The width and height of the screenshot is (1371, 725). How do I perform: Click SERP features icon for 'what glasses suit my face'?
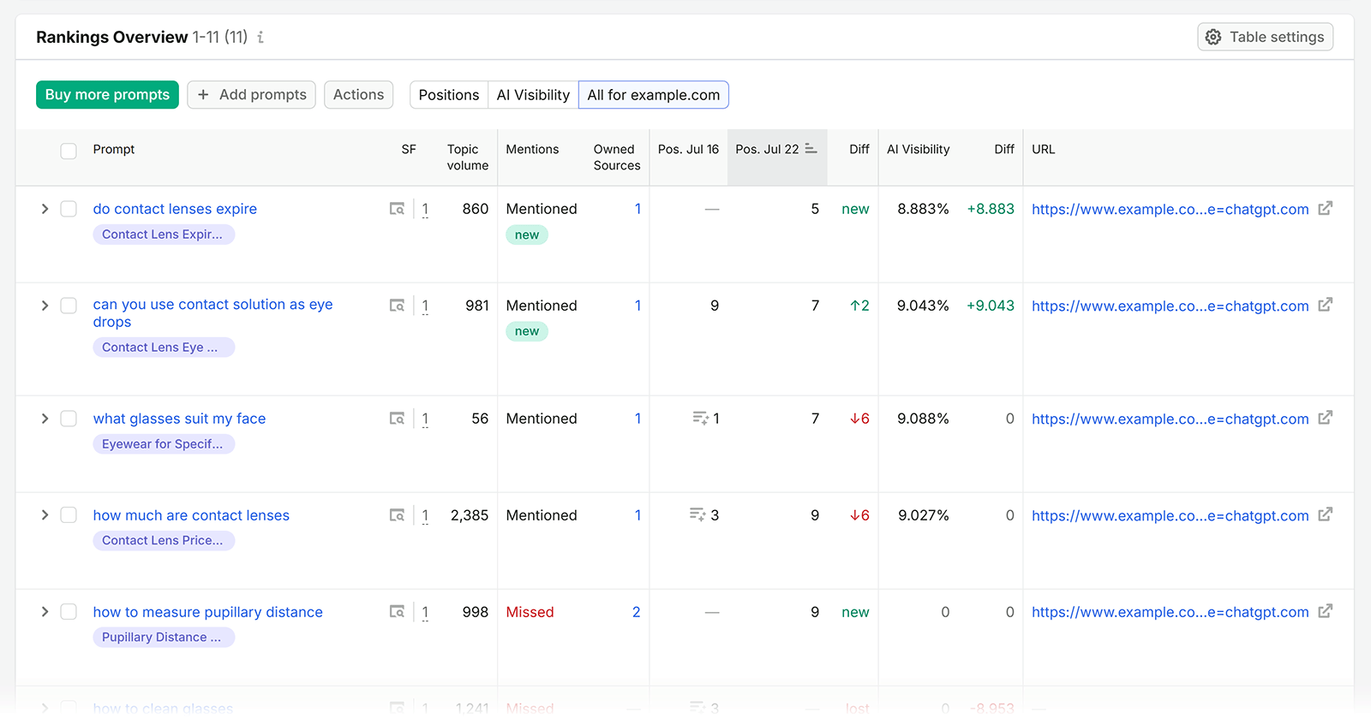pos(397,419)
